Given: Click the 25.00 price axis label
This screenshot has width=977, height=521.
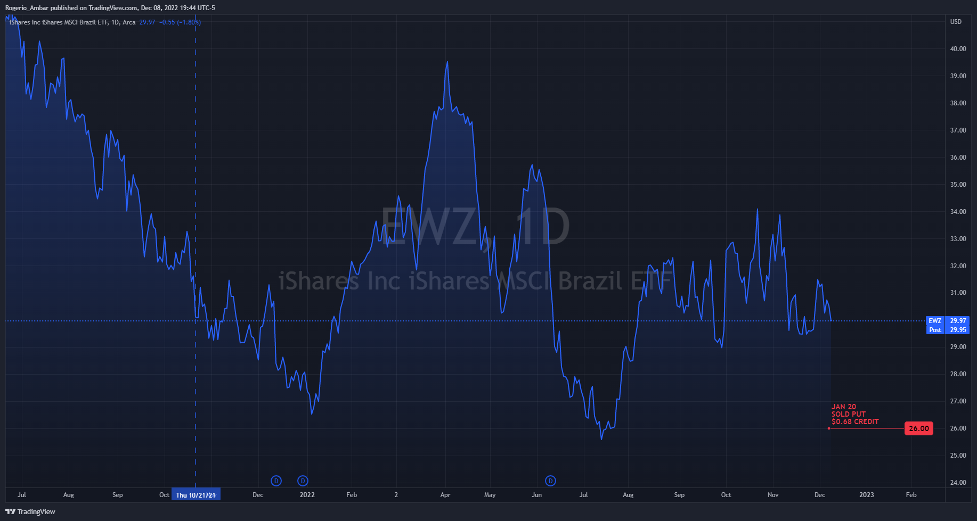Looking at the screenshot, I should pos(958,456).
